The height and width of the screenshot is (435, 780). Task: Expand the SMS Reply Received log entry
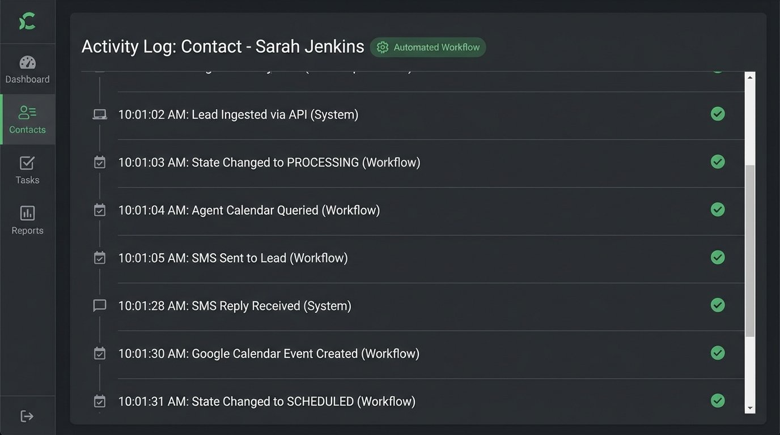point(235,305)
